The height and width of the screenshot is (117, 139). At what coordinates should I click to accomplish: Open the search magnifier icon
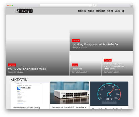coord(123,11)
